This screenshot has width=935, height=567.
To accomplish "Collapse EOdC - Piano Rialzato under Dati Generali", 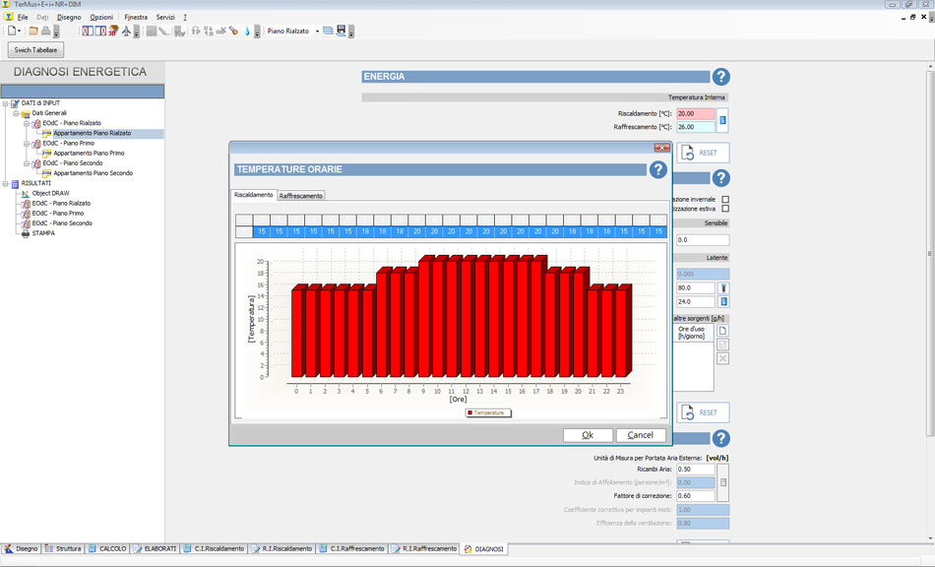I will point(27,123).
